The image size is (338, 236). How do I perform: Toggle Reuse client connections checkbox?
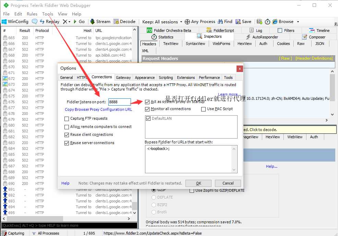(67, 135)
